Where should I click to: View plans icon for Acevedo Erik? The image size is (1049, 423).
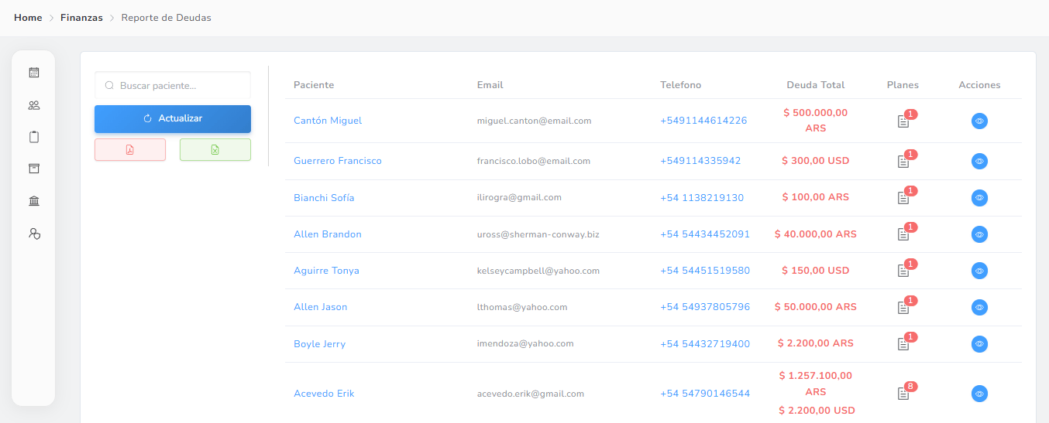pyautogui.click(x=903, y=394)
